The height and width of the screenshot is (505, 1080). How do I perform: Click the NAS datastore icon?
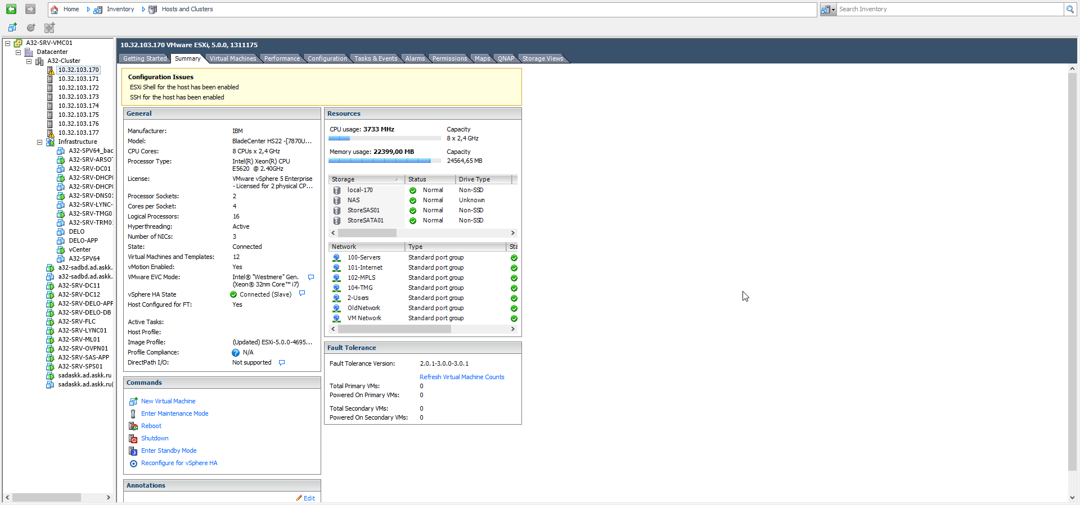pos(337,201)
